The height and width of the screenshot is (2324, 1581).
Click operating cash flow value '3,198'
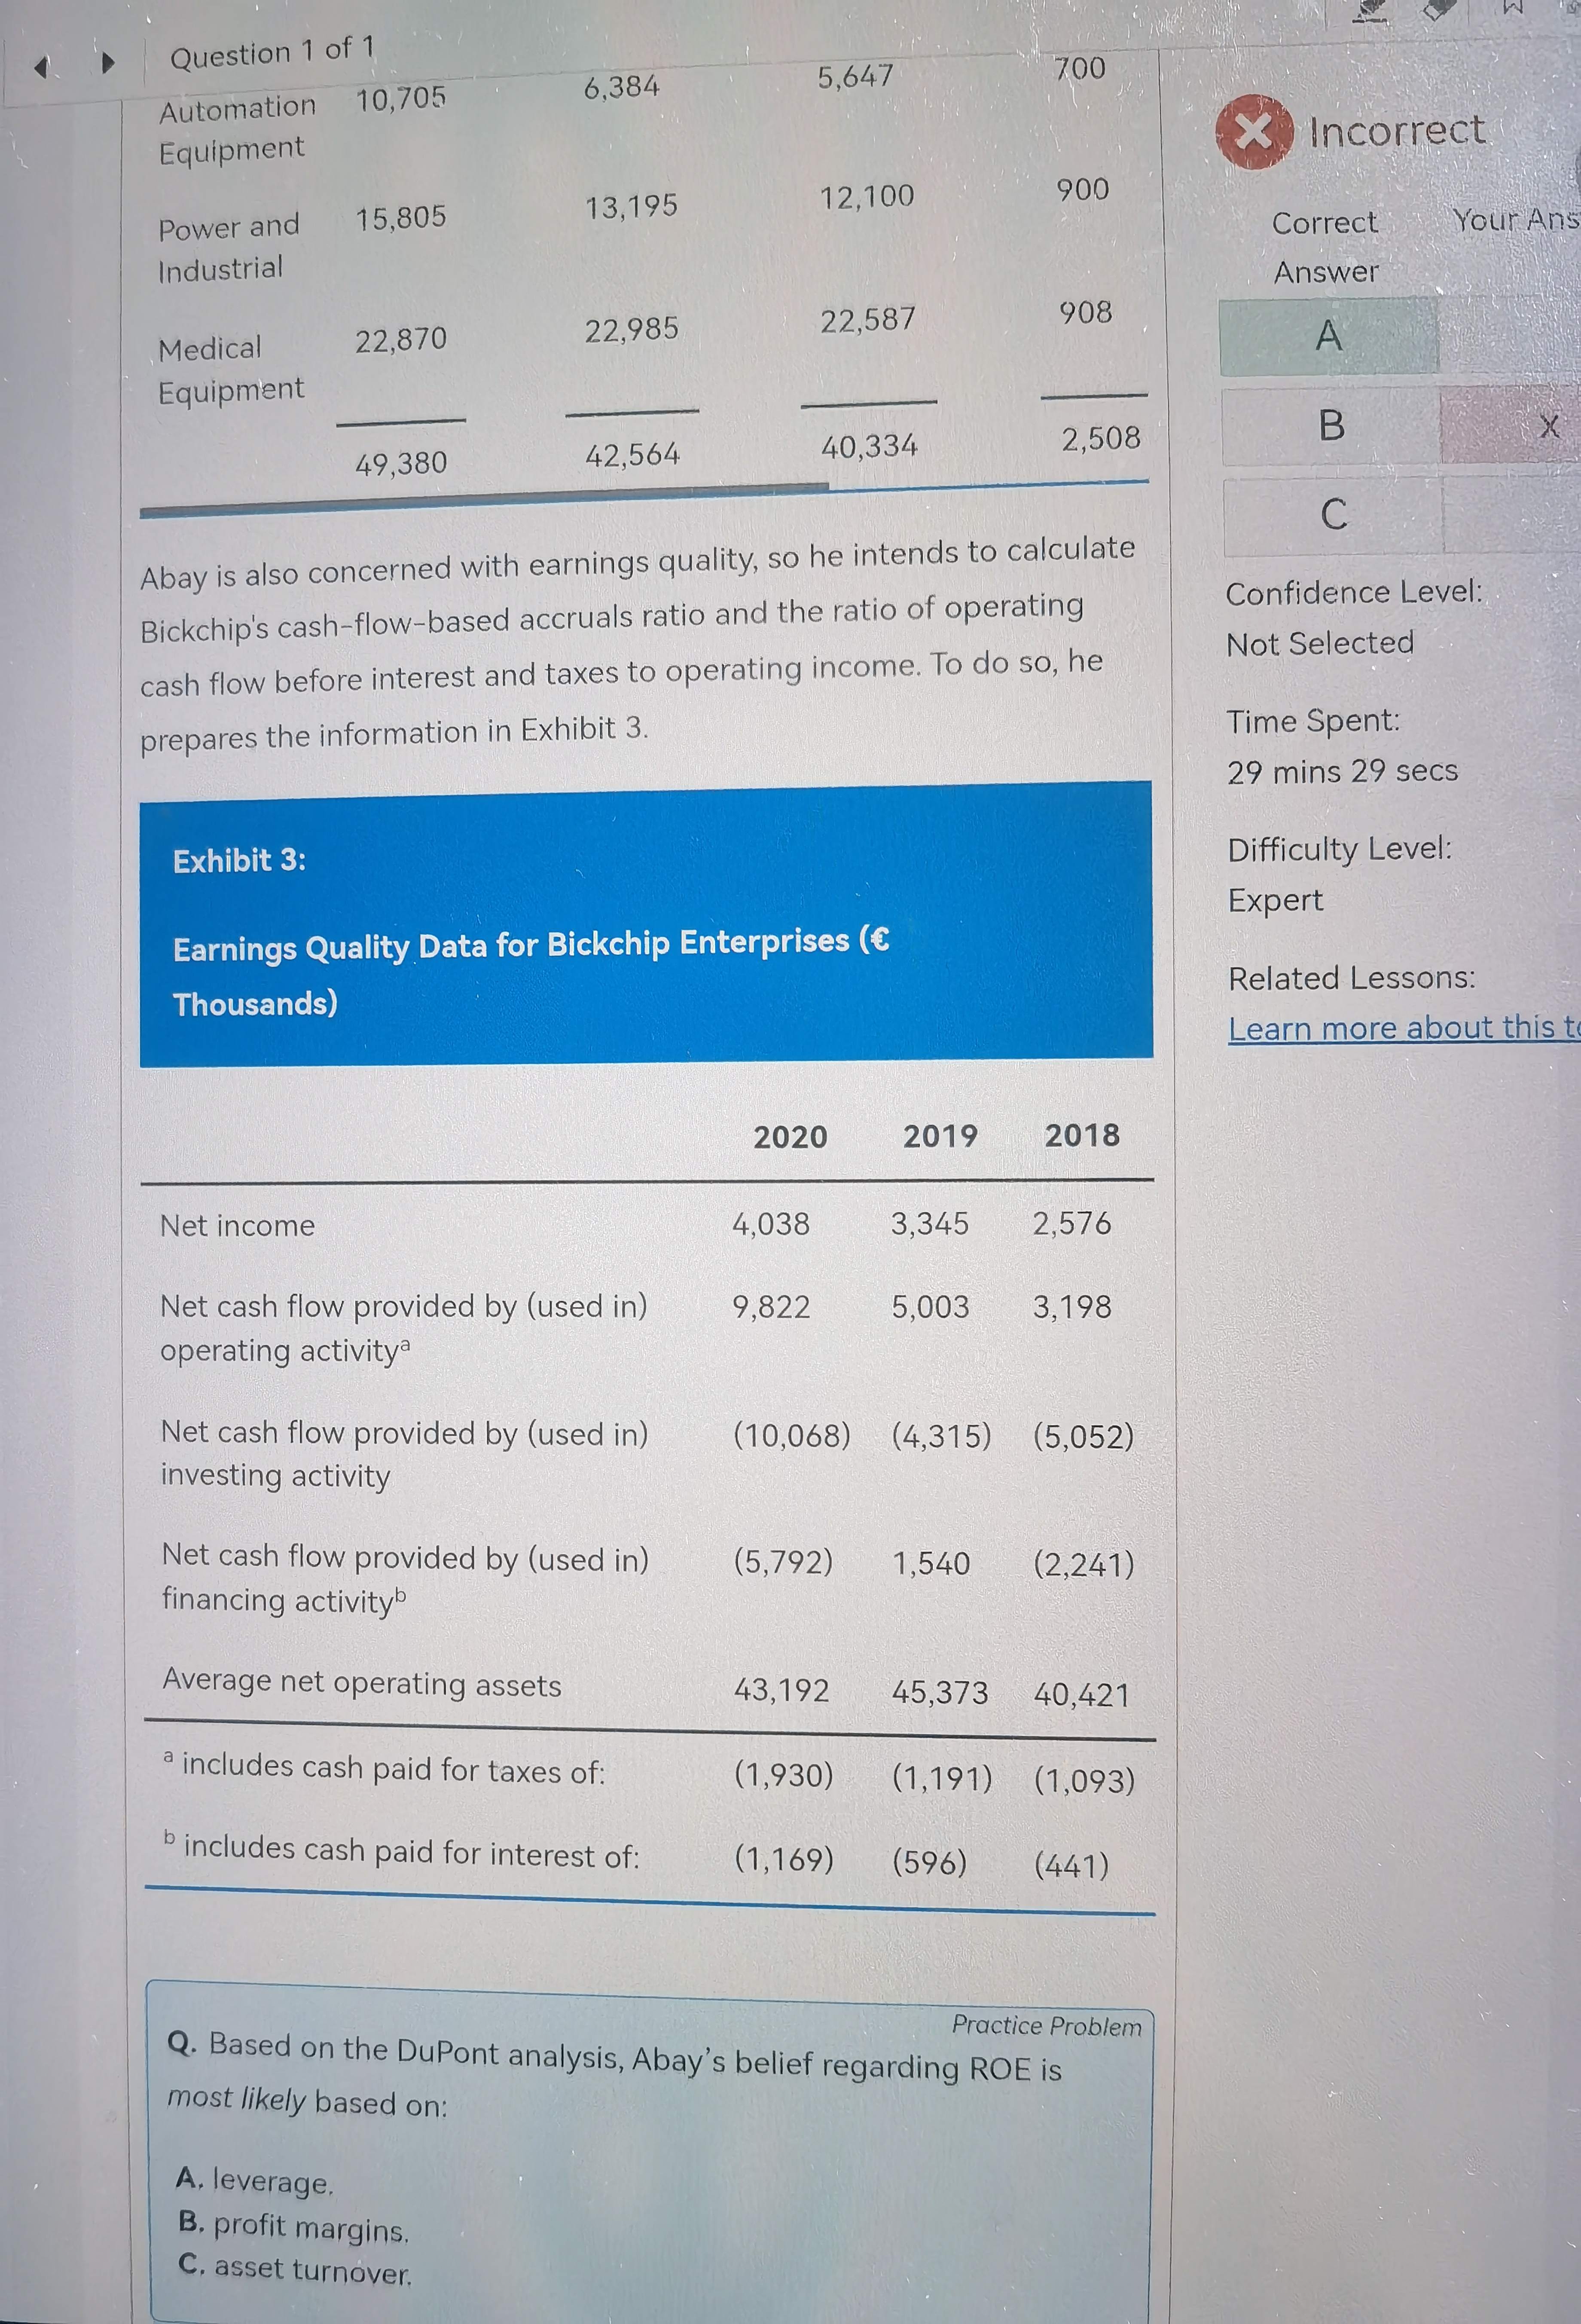pyautogui.click(x=1072, y=1306)
